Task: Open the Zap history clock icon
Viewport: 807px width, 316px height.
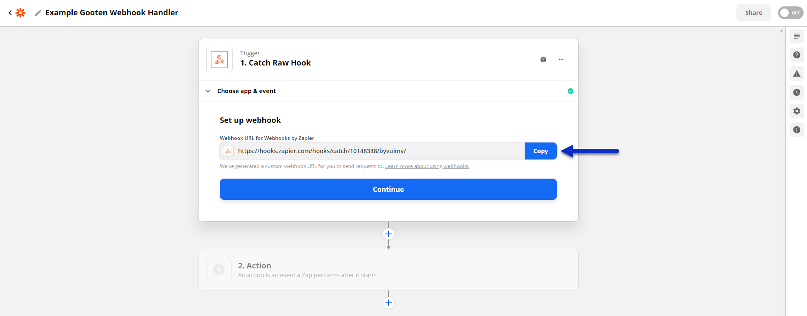Action: [x=797, y=92]
